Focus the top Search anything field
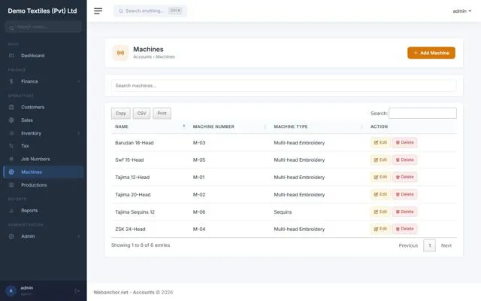The height and width of the screenshot is (301, 481). [150, 11]
